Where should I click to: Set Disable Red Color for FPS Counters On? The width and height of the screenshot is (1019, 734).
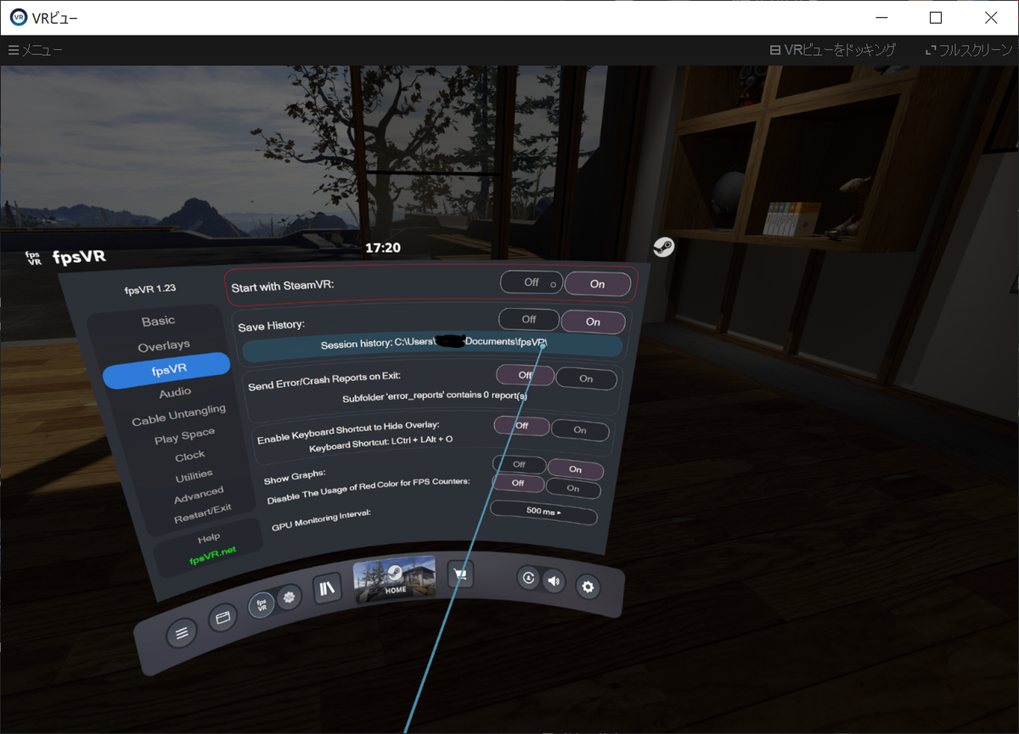tap(573, 488)
